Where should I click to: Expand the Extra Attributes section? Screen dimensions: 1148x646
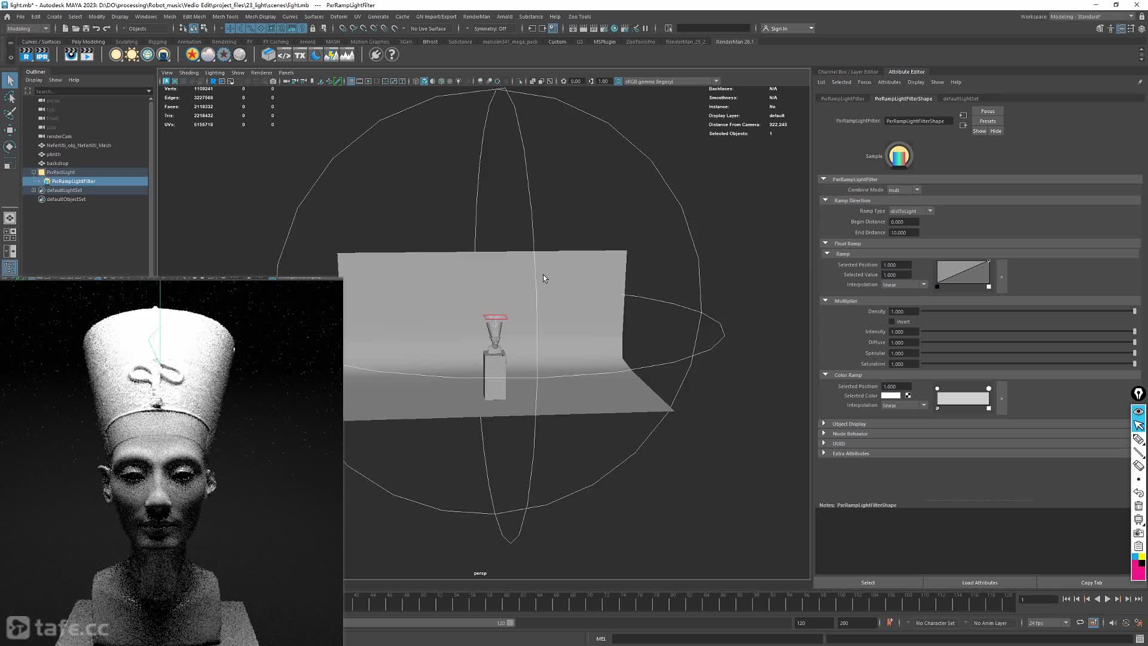click(824, 453)
